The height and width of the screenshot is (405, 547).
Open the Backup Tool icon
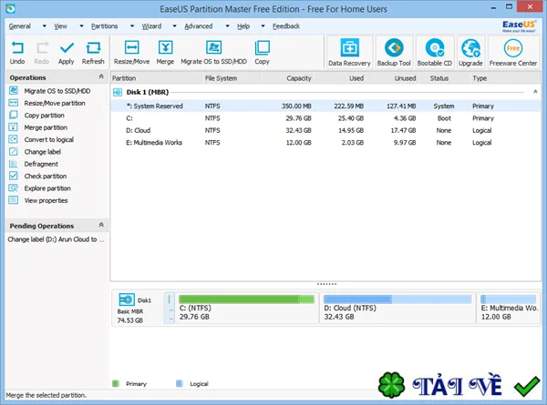(x=394, y=52)
